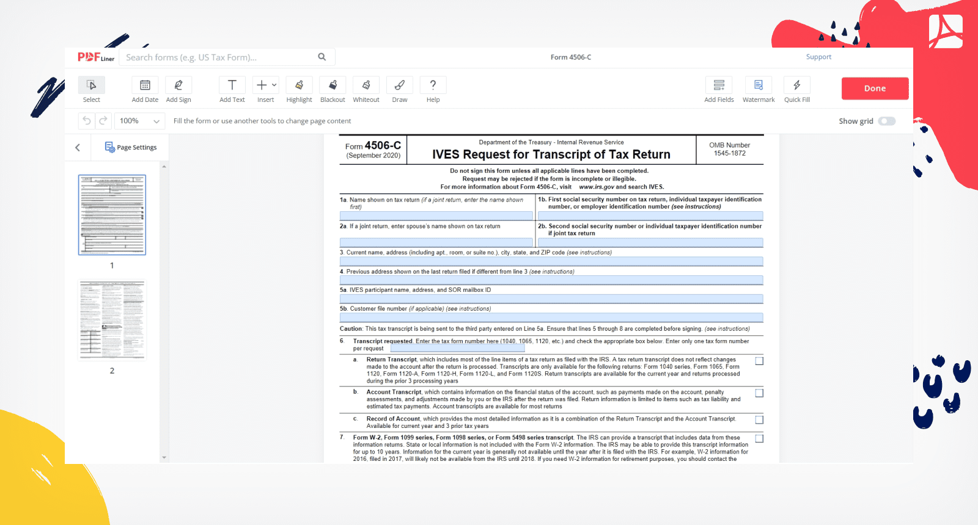Activate the Blackout tool
Image resolution: width=978 pixels, height=525 pixels.
coord(333,85)
